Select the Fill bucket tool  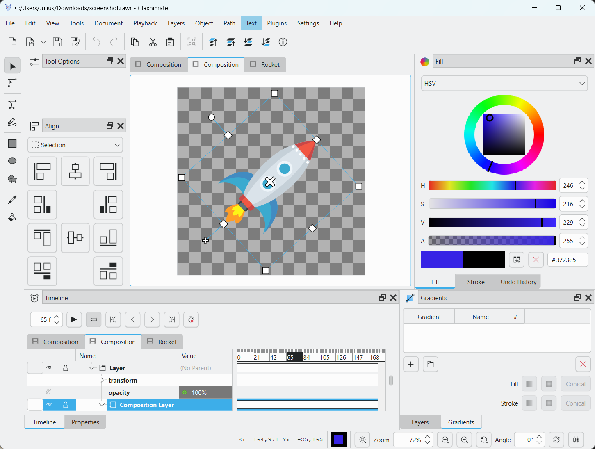coord(12,217)
